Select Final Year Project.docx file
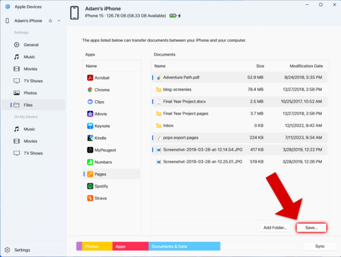Viewport: 341px width, 257px height. point(240,101)
